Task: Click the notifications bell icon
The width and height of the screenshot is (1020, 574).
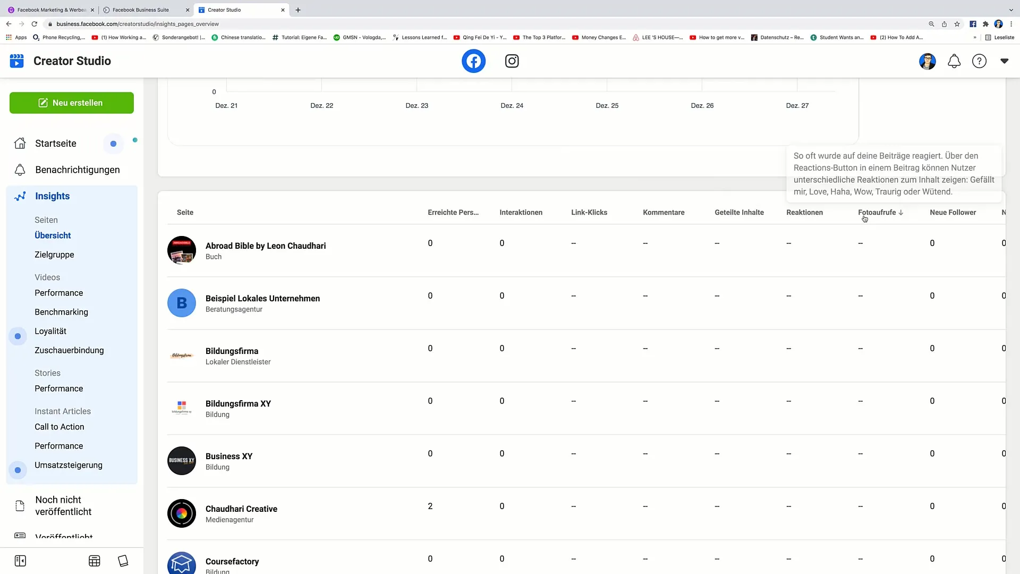Action: tap(954, 61)
